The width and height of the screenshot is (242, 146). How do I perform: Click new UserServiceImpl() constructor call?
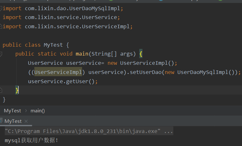pos(141,63)
